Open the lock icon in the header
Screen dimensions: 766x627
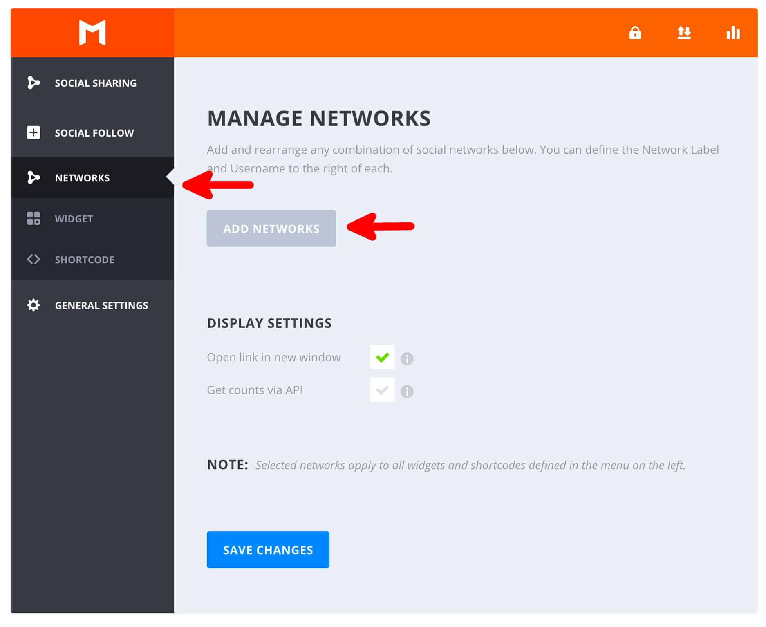[x=635, y=33]
